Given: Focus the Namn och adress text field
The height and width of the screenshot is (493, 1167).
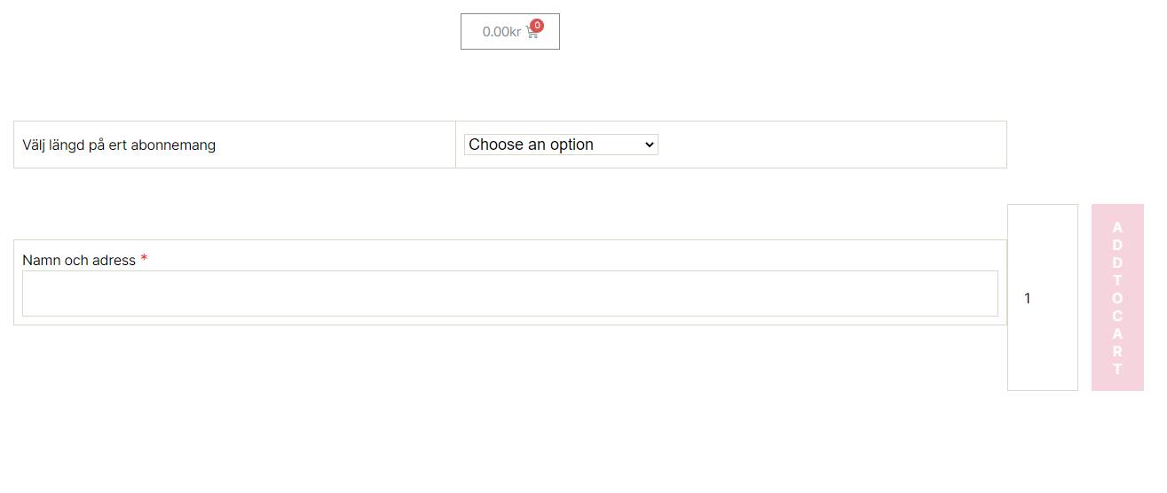Looking at the screenshot, I should (x=510, y=293).
